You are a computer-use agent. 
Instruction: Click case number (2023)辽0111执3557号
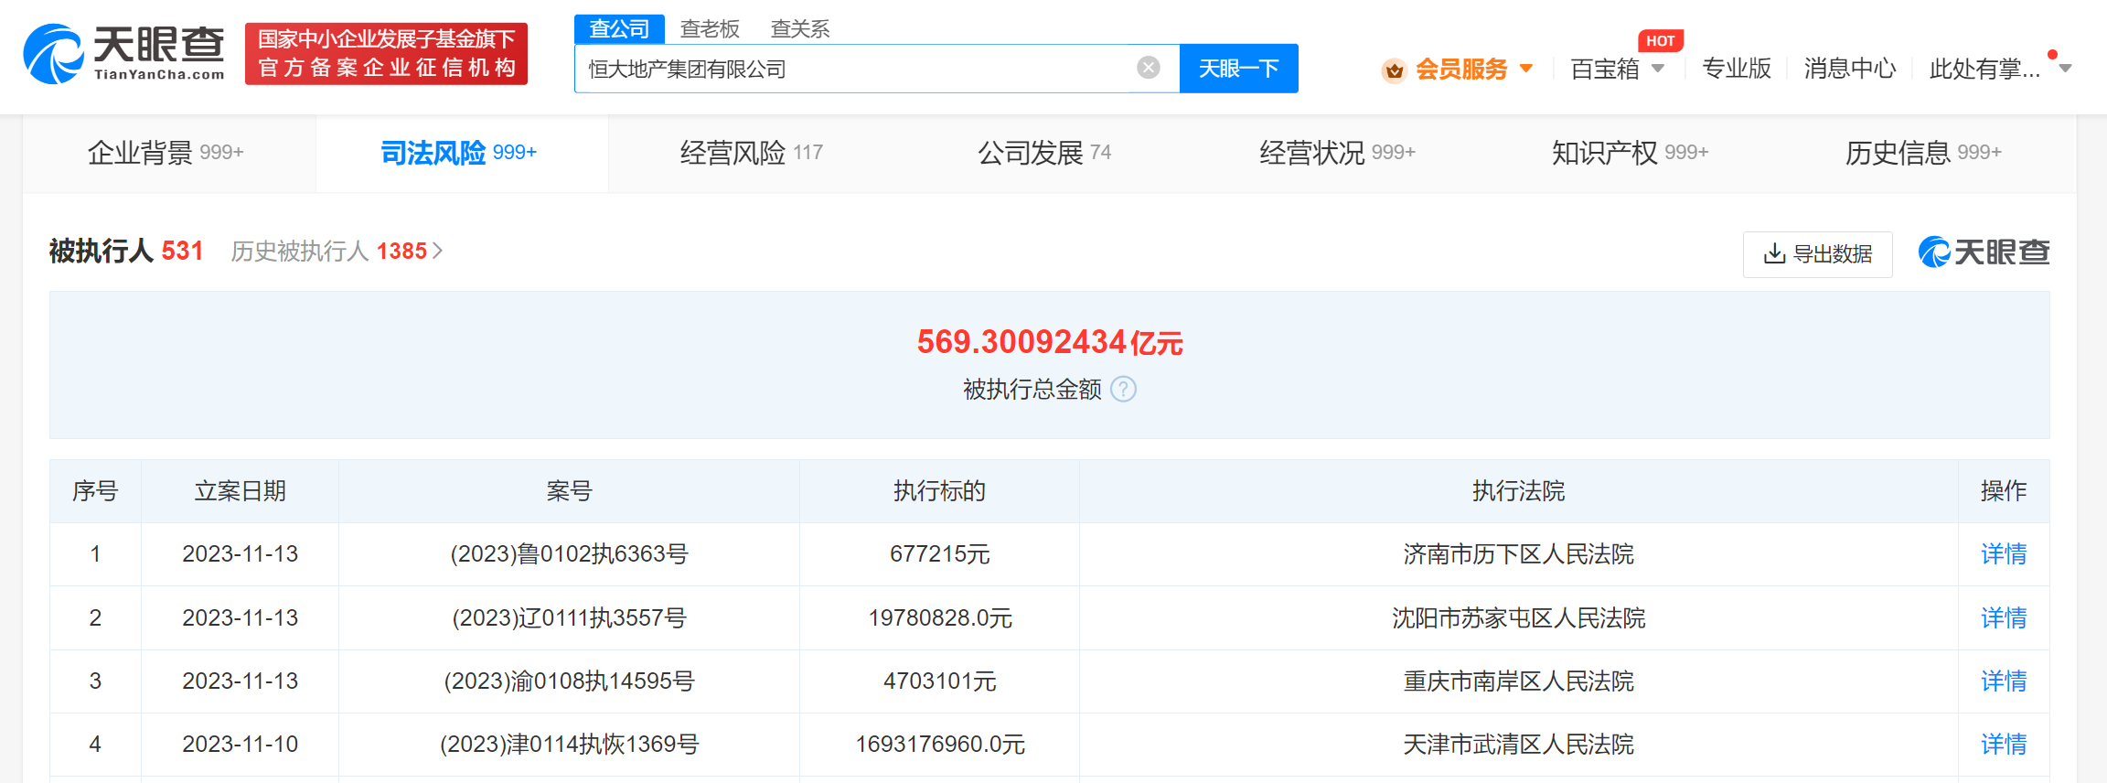point(569,617)
